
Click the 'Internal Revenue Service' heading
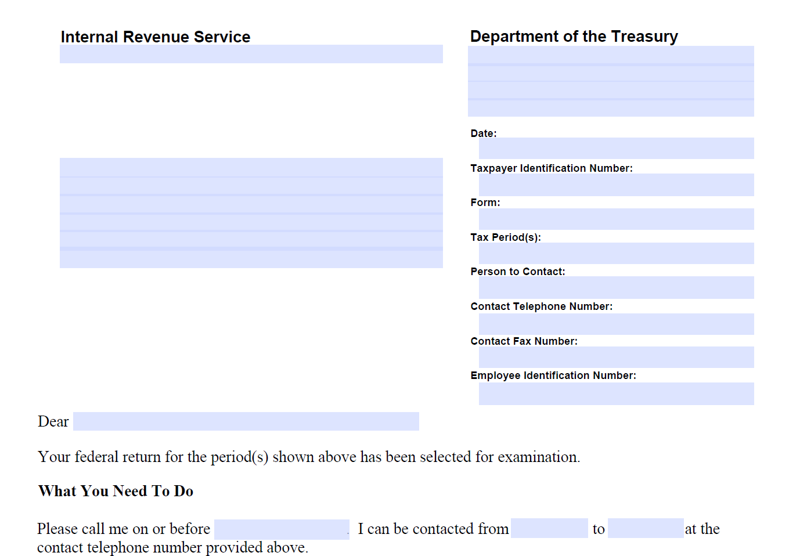point(156,37)
